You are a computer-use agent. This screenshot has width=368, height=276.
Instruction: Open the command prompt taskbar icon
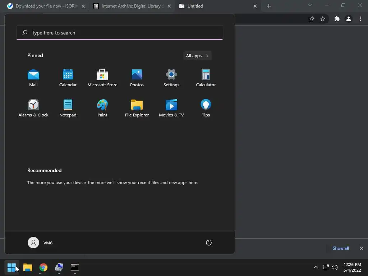(x=75, y=267)
